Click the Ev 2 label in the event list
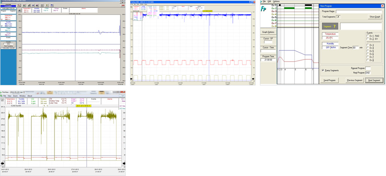Image resolution: width=386 pixels, height=176 pixels. pyautogui.click(x=274, y=9)
